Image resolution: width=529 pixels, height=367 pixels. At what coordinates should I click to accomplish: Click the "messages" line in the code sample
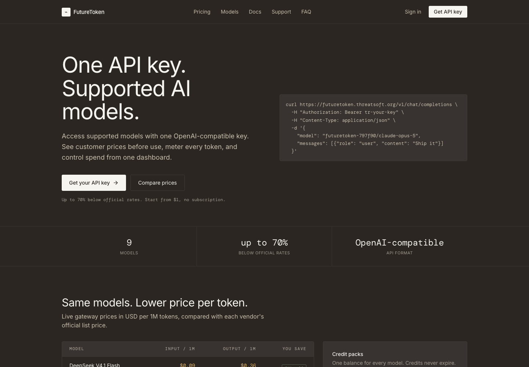point(370,143)
